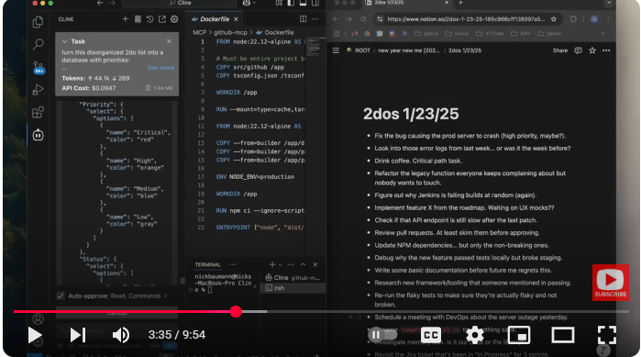641x357 pixels.
Task: Open Cline settings gear in panel header
Action: (x=174, y=19)
